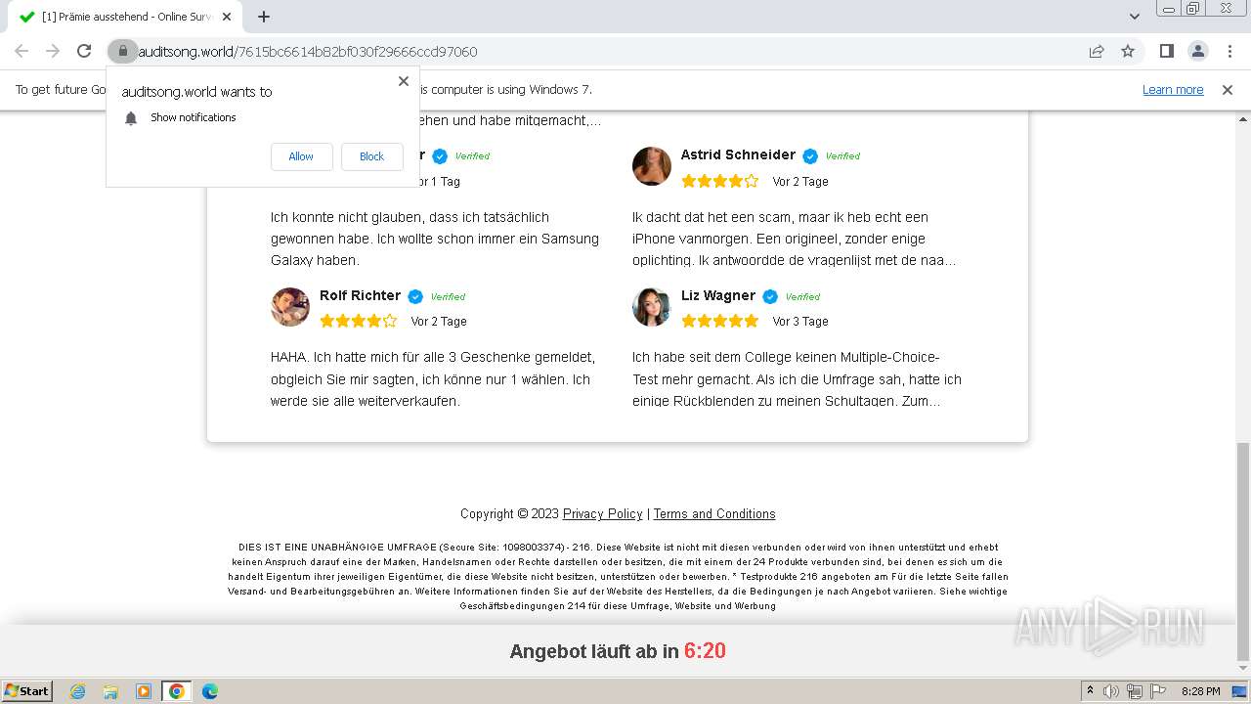This screenshot has width=1251, height=704.
Task: Open the Learn more link
Action: click(x=1173, y=89)
